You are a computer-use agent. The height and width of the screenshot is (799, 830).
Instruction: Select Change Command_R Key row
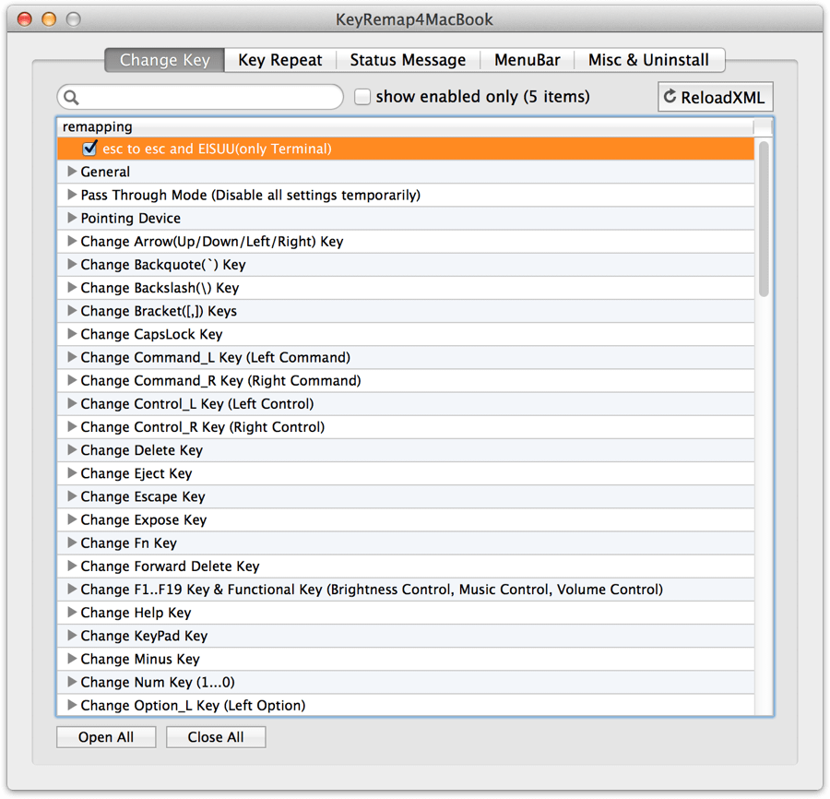click(406, 381)
